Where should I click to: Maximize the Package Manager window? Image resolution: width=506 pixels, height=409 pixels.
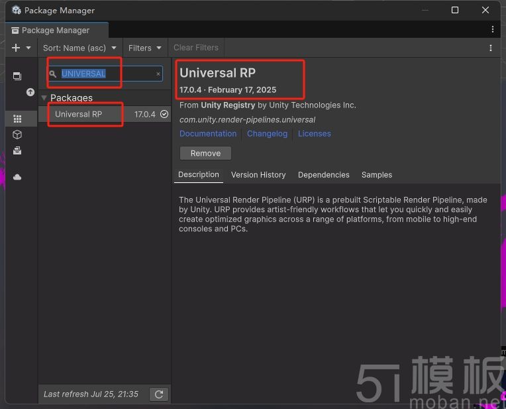(x=455, y=10)
